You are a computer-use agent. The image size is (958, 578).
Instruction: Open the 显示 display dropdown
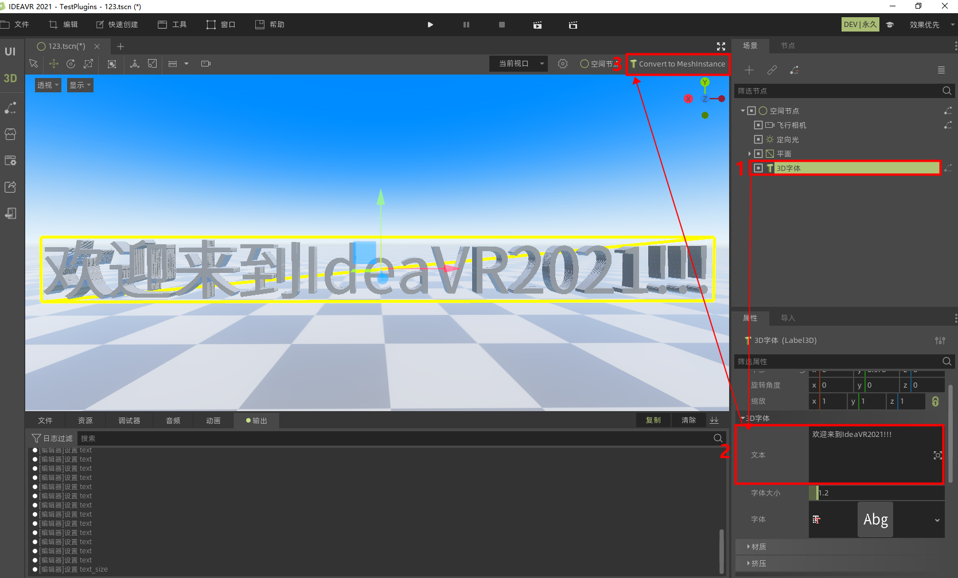click(80, 85)
